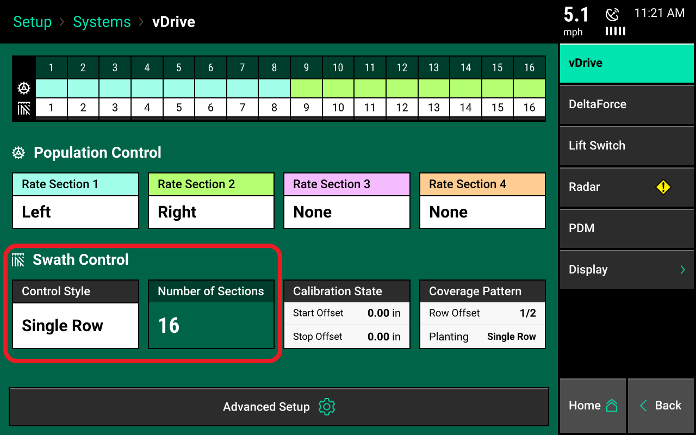
Task: Click Row Offset 1/2 value
Action: 528,313
